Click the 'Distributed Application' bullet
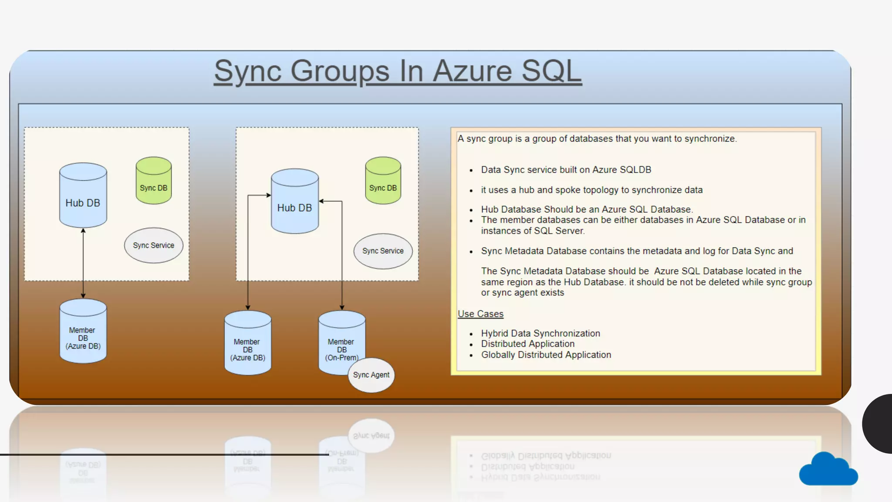This screenshot has height=502, width=892. [528, 344]
